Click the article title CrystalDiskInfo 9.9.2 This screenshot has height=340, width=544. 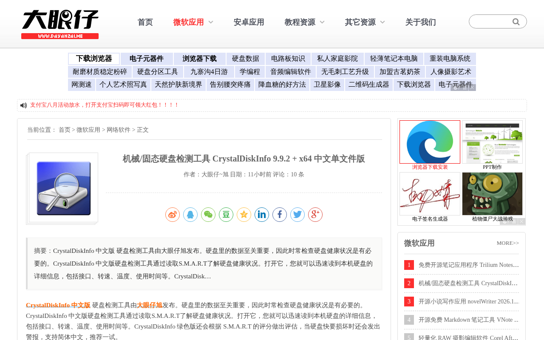pyautogui.click(x=244, y=159)
